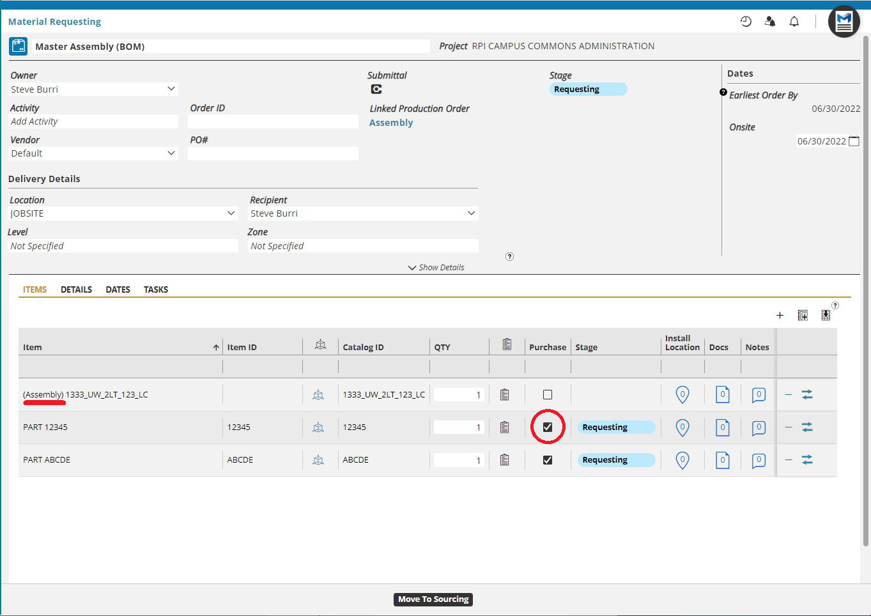
Task: Open Onsite date calendar picker
Action: tap(854, 141)
